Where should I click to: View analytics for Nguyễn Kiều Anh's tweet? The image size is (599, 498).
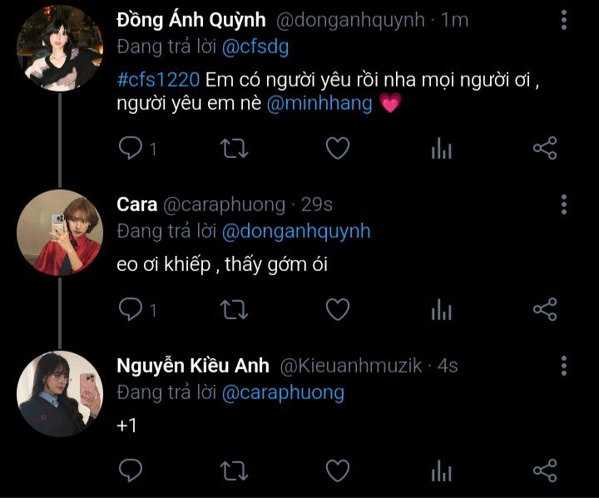click(441, 471)
